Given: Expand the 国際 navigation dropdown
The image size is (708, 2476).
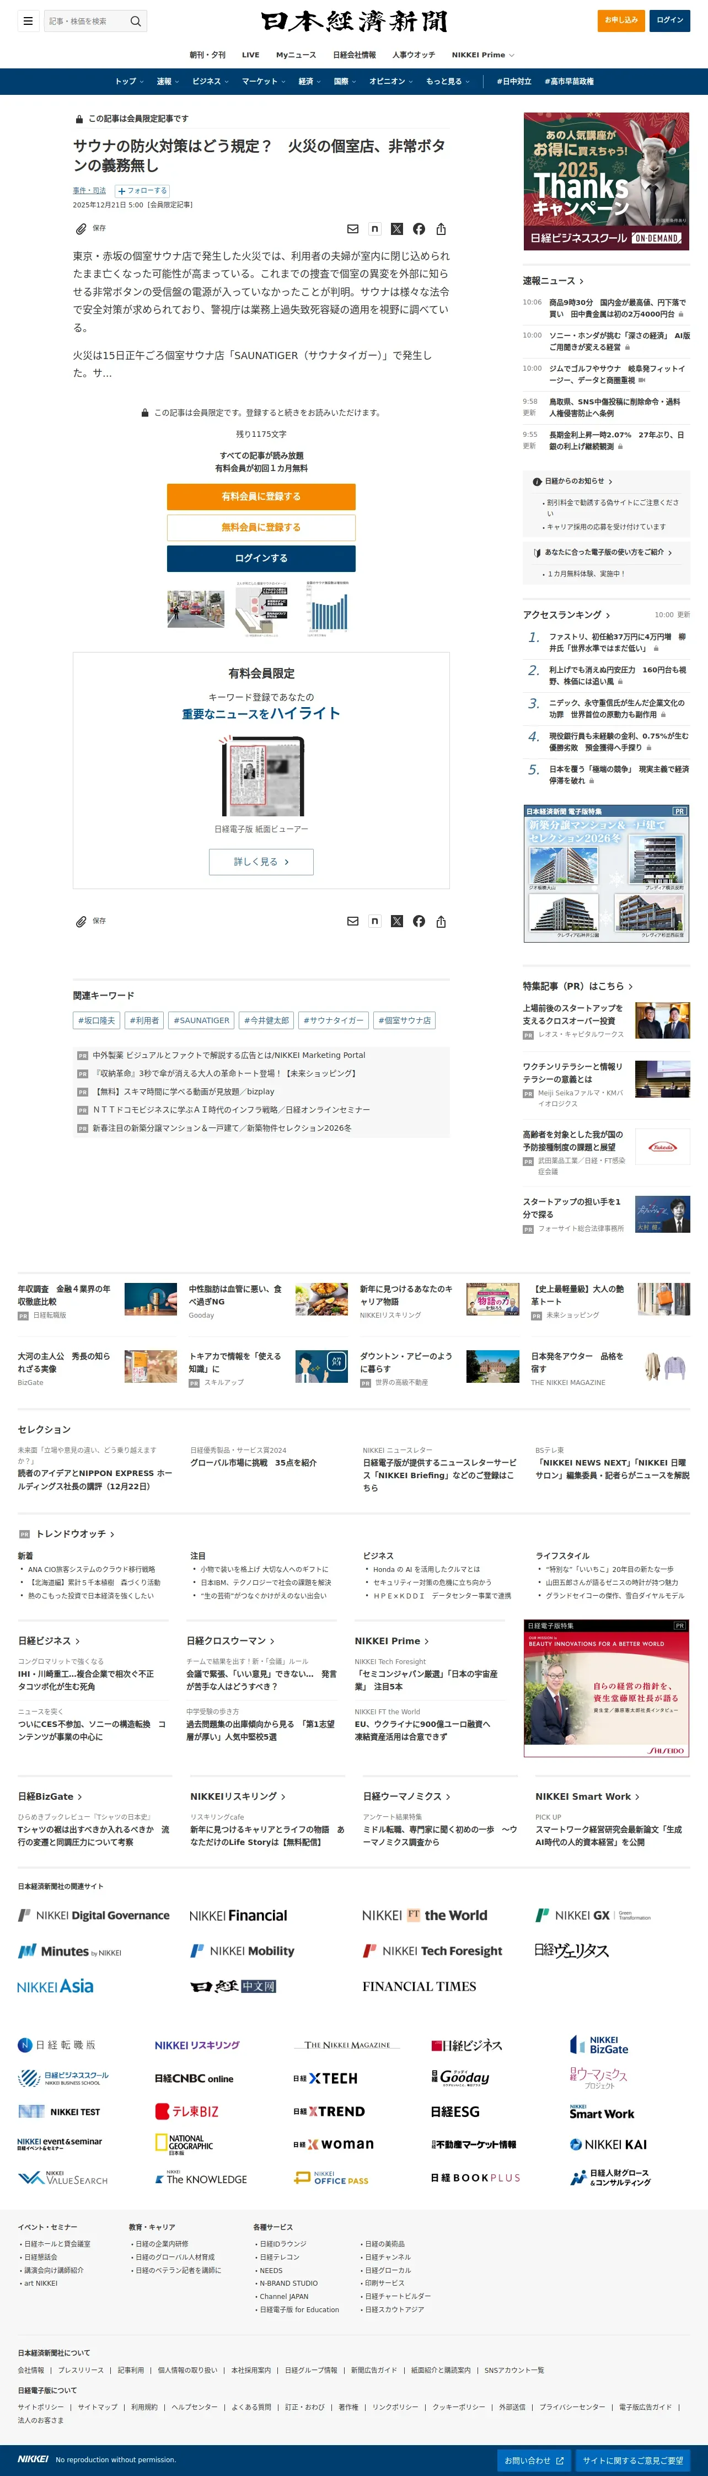Looking at the screenshot, I should (x=345, y=82).
